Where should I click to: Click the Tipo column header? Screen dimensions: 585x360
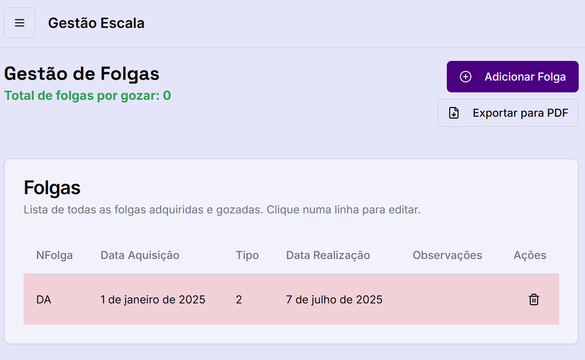pos(247,255)
